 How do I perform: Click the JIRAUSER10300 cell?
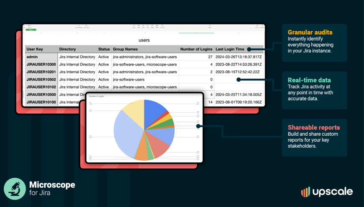[41, 64]
